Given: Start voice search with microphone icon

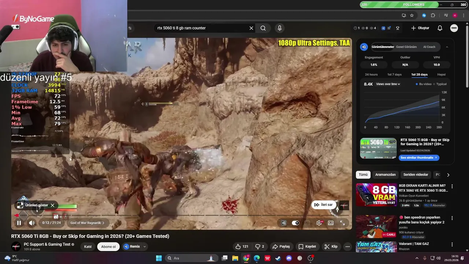Looking at the screenshot, I should tap(280, 28).
